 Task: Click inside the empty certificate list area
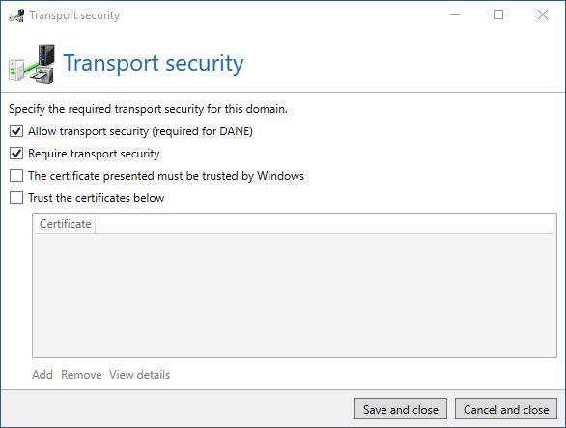[x=295, y=295]
